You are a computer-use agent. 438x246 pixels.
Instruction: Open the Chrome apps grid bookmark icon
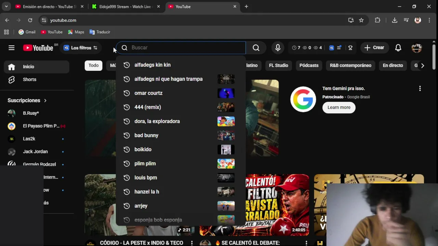click(x=6, y=32)
